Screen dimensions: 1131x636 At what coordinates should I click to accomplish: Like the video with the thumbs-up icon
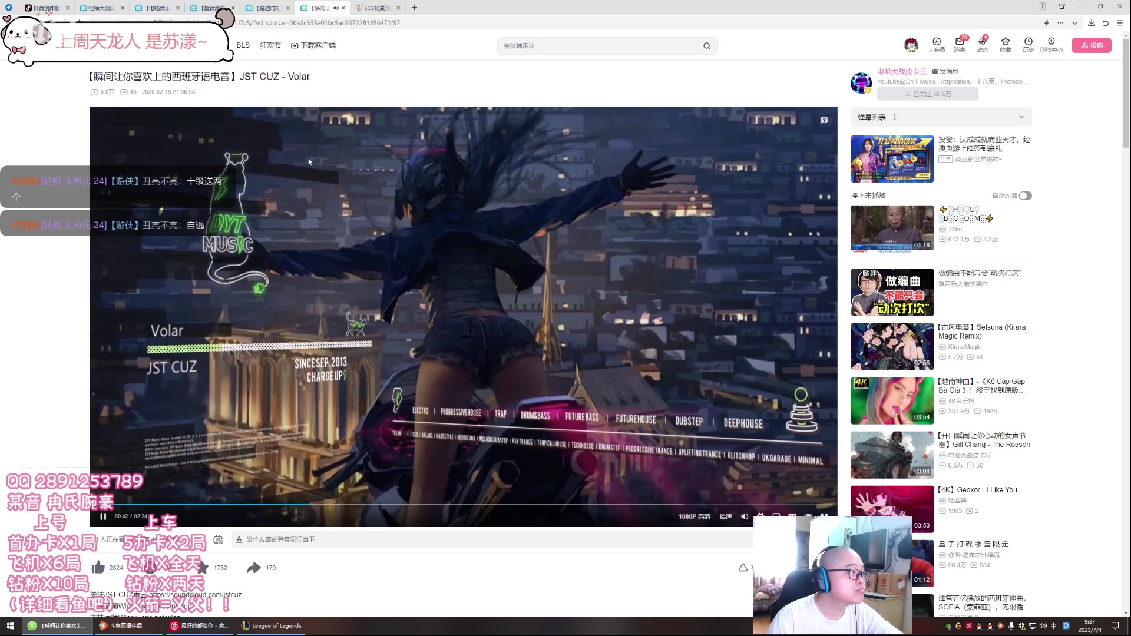98,567
